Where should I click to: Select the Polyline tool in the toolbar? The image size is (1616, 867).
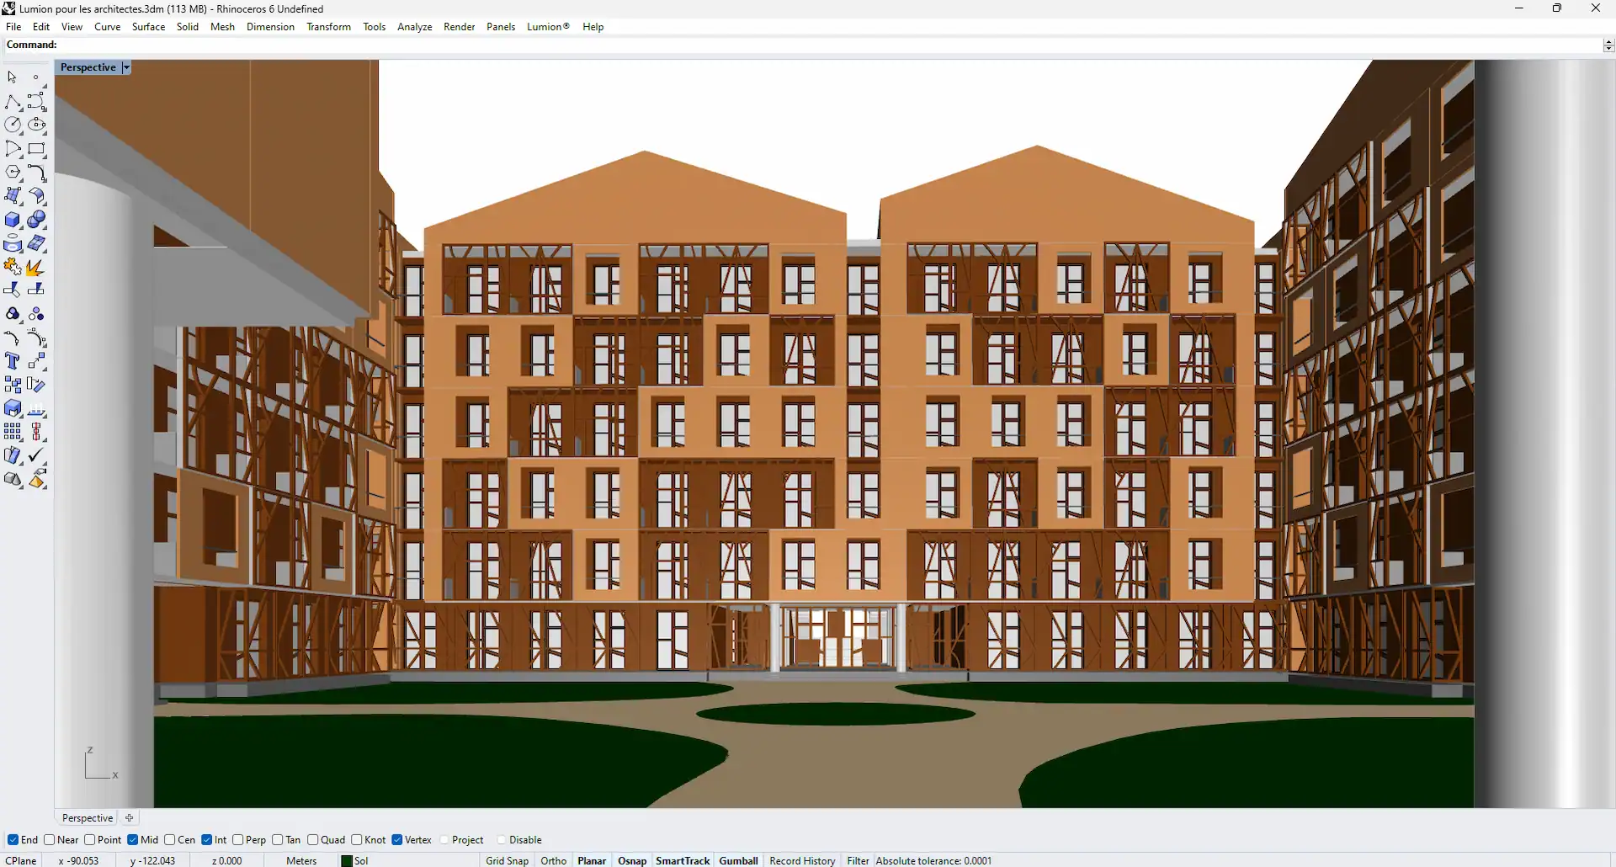click(x=13, y=102)
